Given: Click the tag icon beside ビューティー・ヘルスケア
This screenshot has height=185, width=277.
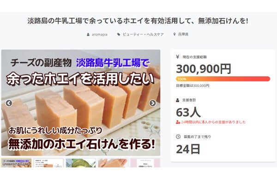Looking at the screenshot, I should (x=119, y=34).
